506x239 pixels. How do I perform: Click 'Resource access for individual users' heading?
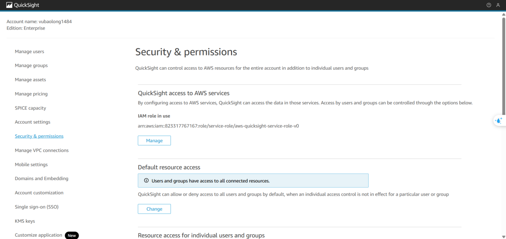click(x=201, y=235)
